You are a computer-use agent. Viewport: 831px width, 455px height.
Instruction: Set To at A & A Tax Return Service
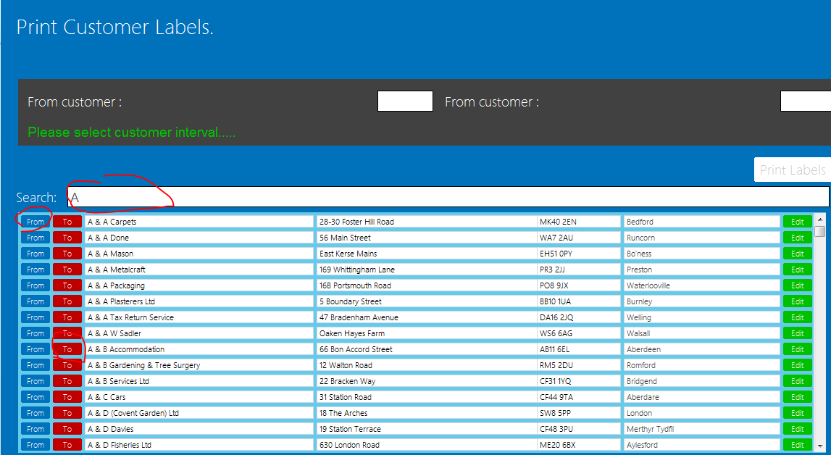(67, 317)
